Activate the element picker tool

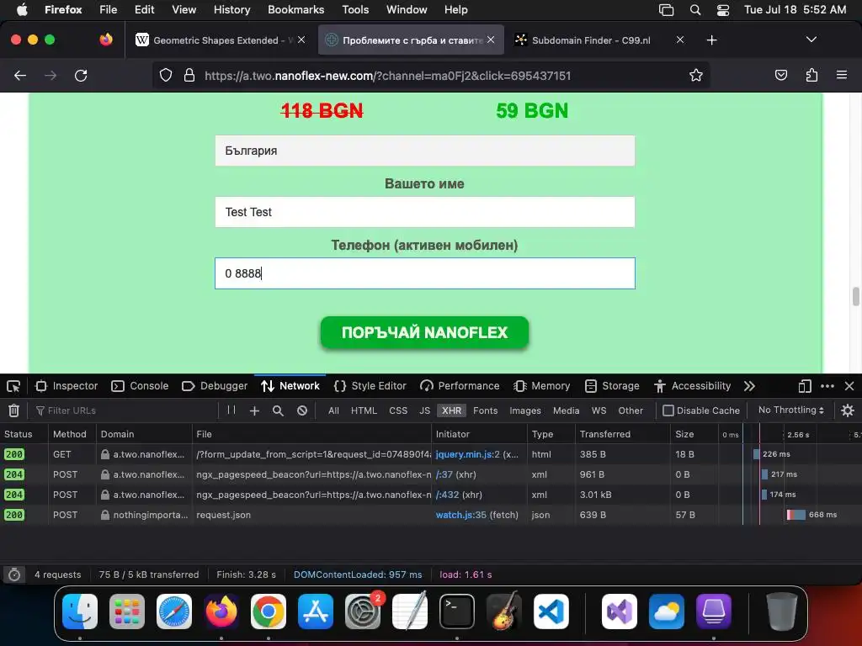(13, 386)
